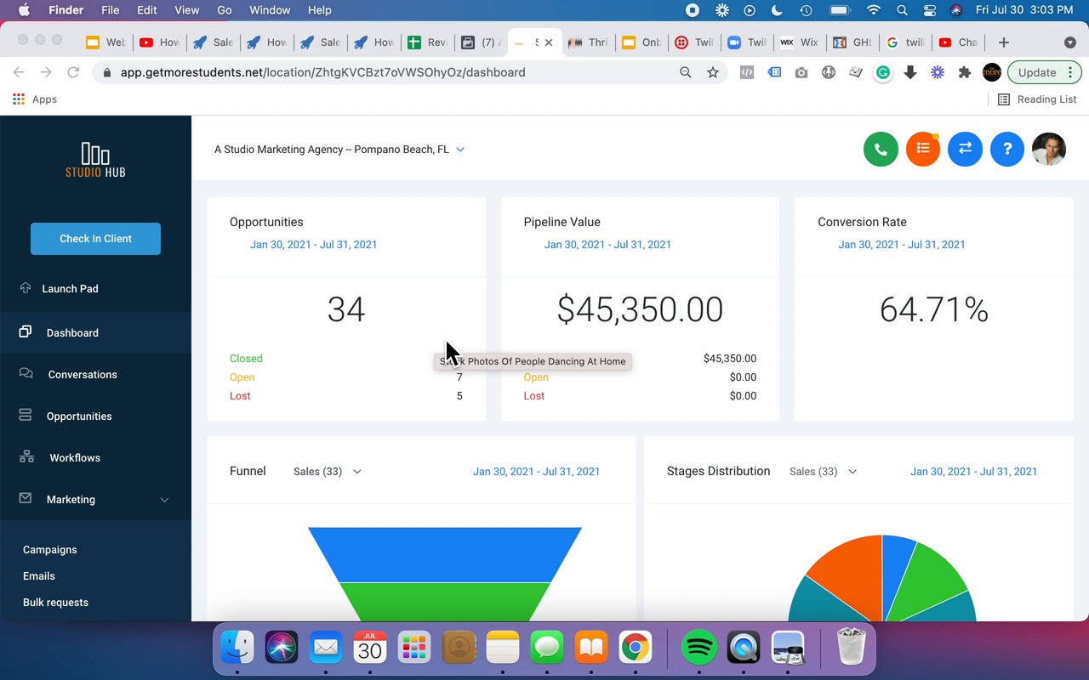Bookmark this page with the star icon
This screenshot has height=680, width=1089.
pyautogui.click(x=713, y=72)
